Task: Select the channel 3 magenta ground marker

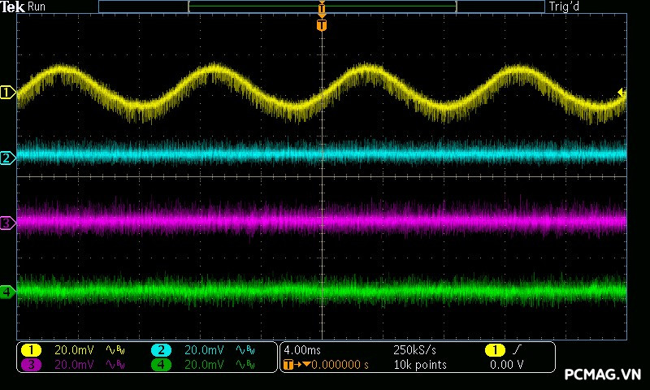Action: (7, 222)
